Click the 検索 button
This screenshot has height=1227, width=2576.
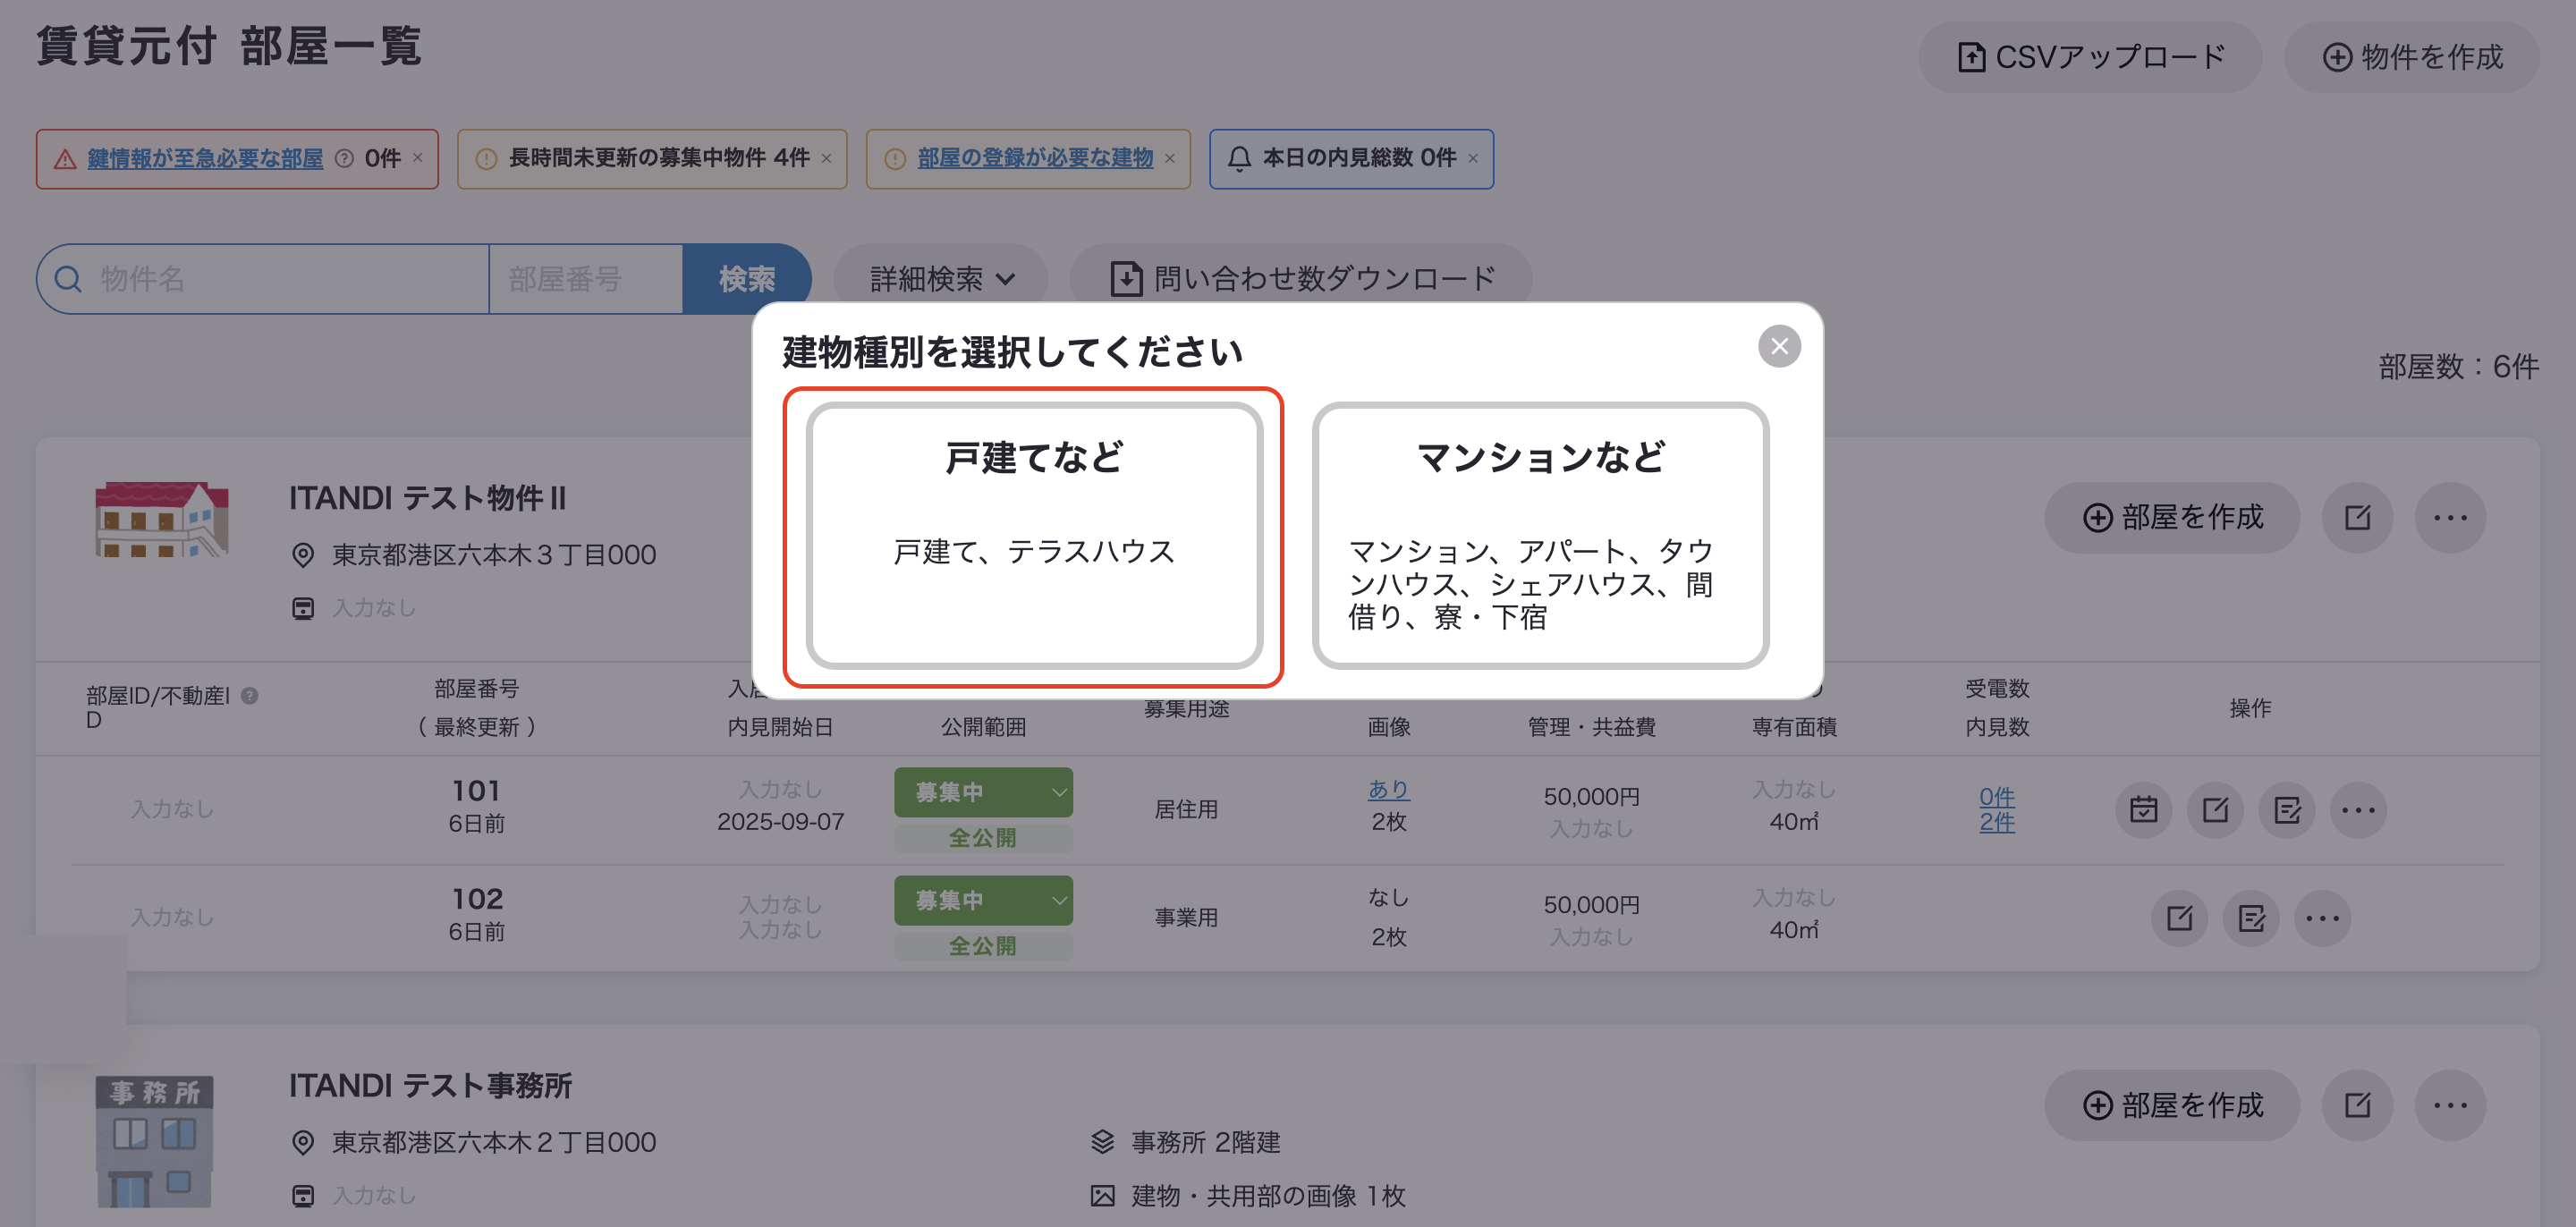coord(747,279)
